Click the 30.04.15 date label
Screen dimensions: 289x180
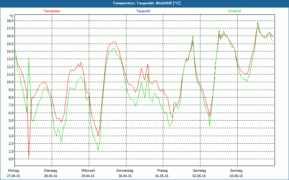pos(125,176)
